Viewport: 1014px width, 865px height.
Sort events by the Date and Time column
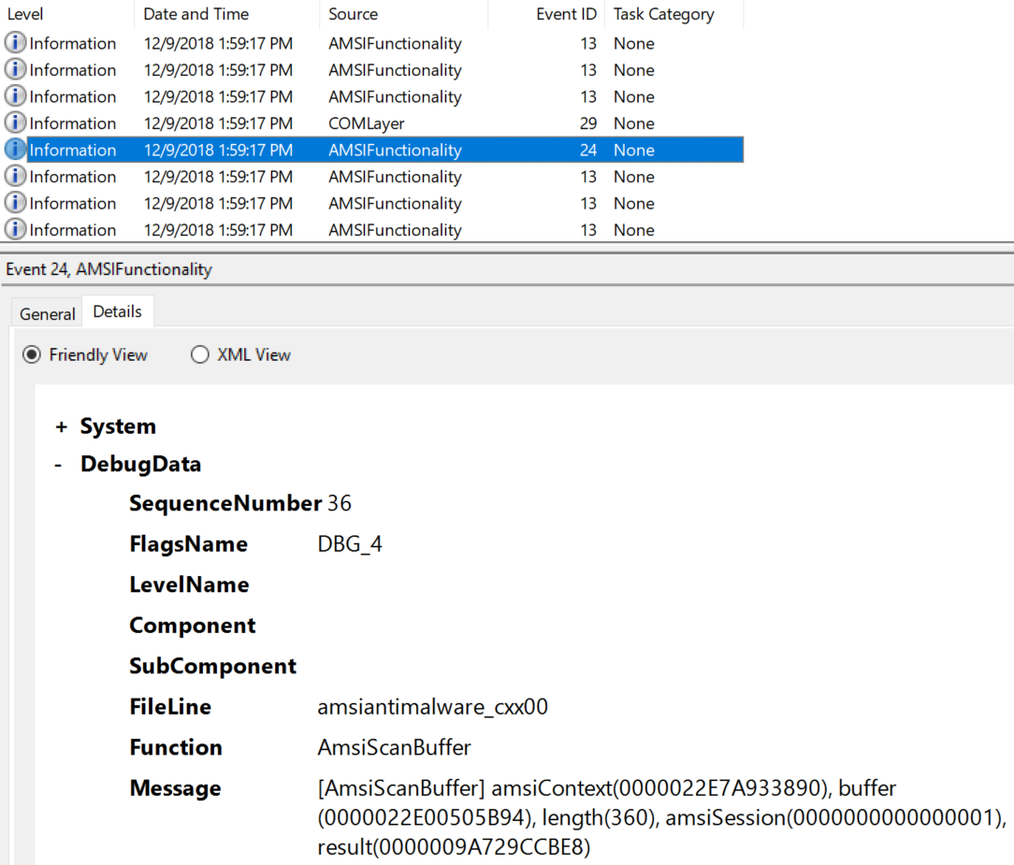coord(196,14)
